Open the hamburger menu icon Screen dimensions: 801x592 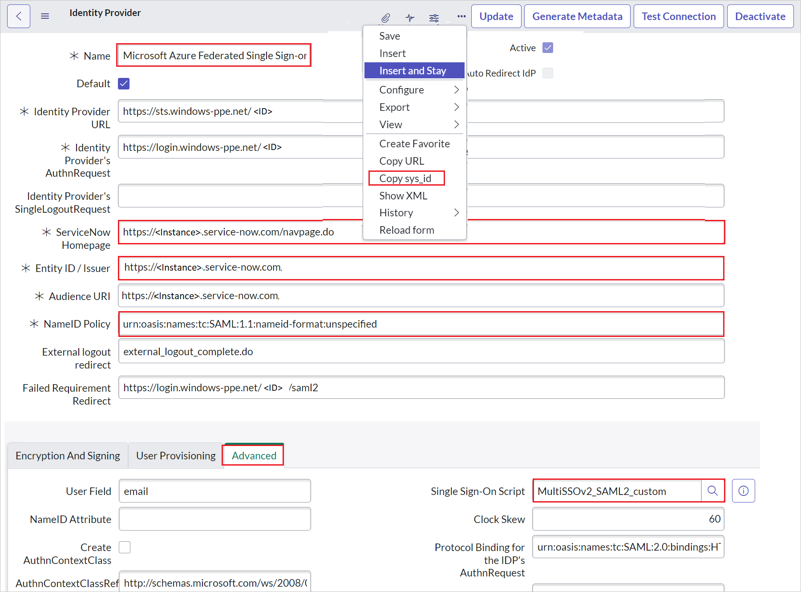44,16
